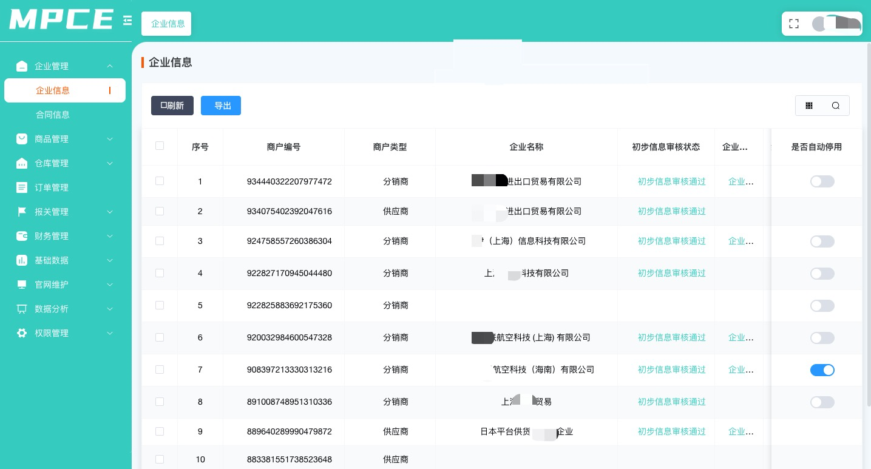871x469 pixels.
Task: Click 供应商 type in row 2
Action: [x=396, y=211]
